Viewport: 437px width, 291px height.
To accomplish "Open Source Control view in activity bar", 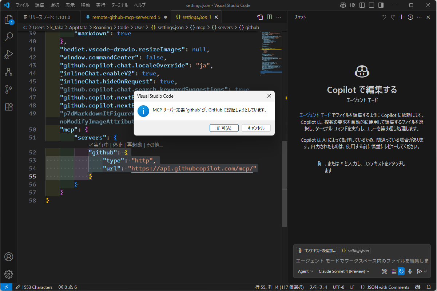I will (x=9, y=89).
